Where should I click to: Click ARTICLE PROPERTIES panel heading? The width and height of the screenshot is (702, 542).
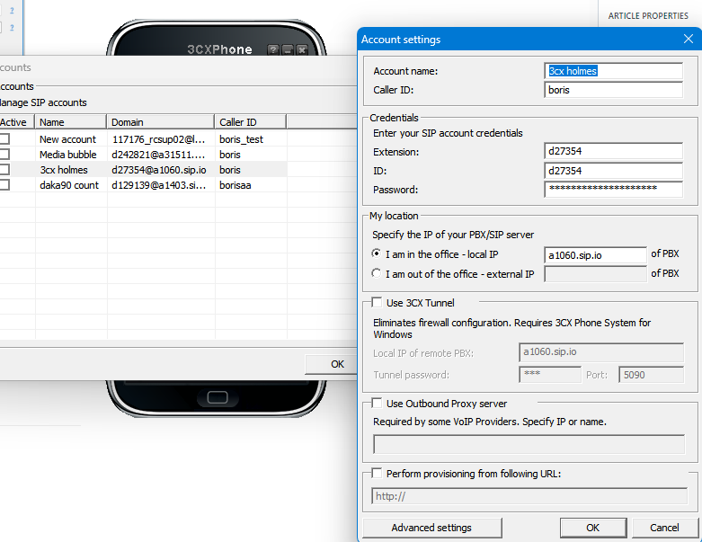(648, 15)
